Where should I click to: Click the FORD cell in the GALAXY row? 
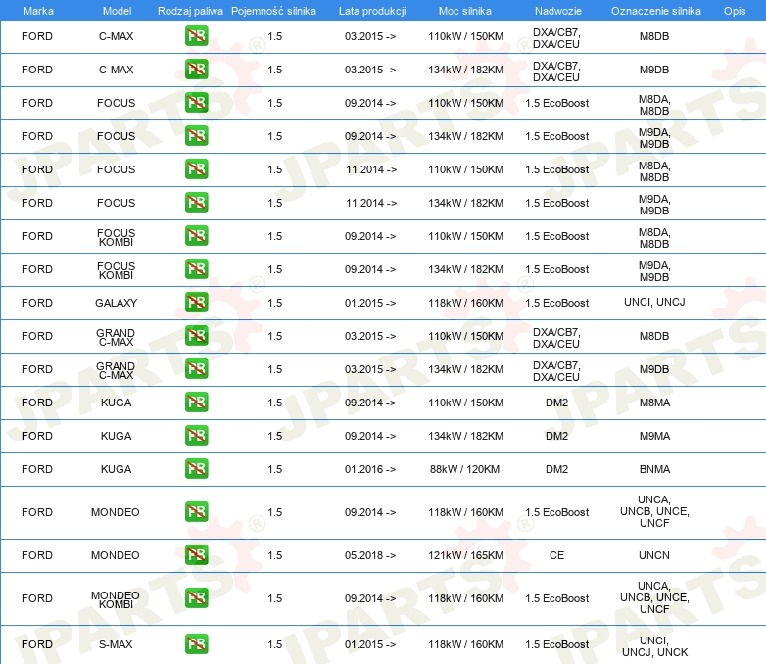37,303
